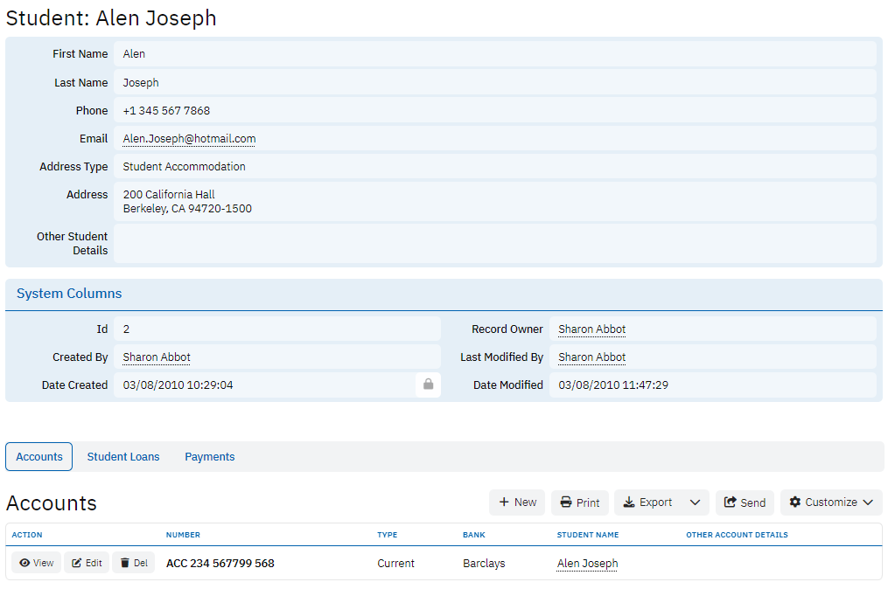
Task: Click Alen Joseph in Student Name column
Action: tap(587, 564)
